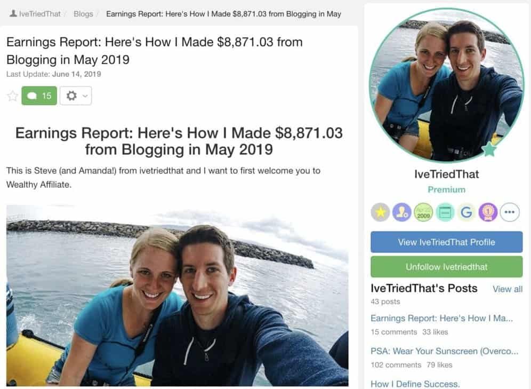
Task: Open View all posts link
Action: click(x=508, y=289)
